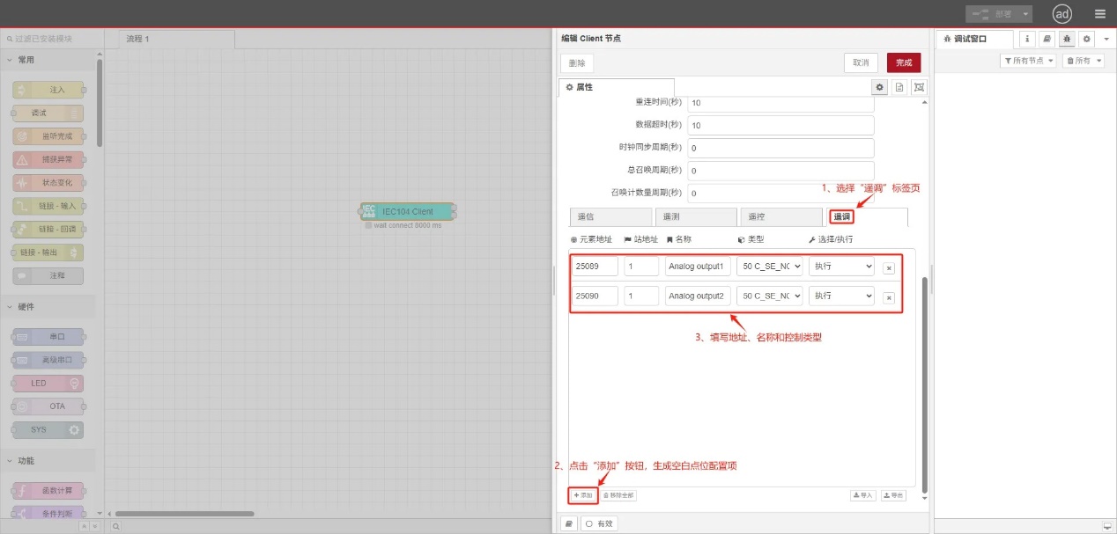Enable node status display on IEC104 Client node
This screenshot has width=1117, height=534.
coord(367,224)
